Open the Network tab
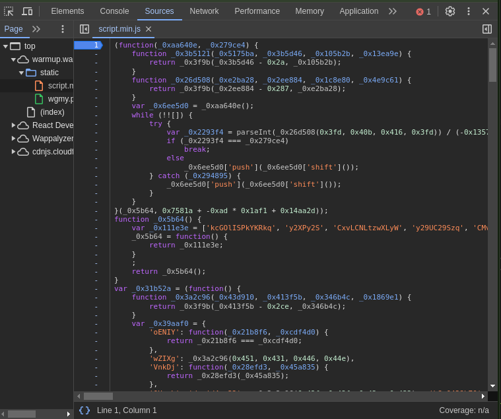The image size is (501, 419). 204,11
